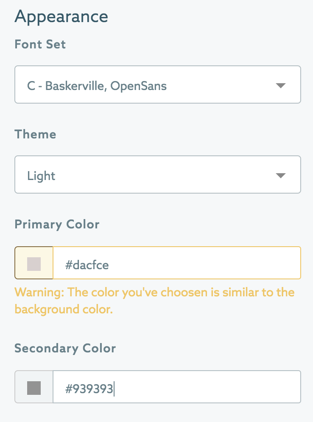Viewport: 313px width, 422px height.
Task: Click the Appearance section heading
Action: point(61,17)
